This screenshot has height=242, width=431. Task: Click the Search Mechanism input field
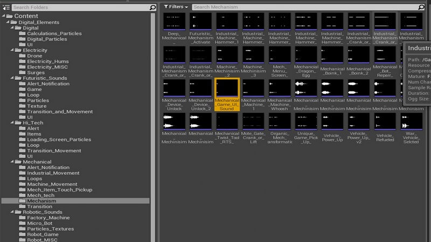(x=307, y=7)
